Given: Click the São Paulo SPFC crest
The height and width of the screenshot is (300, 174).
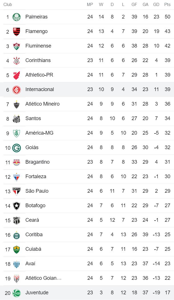Looking at the screenshot, I should click(17, 191).
